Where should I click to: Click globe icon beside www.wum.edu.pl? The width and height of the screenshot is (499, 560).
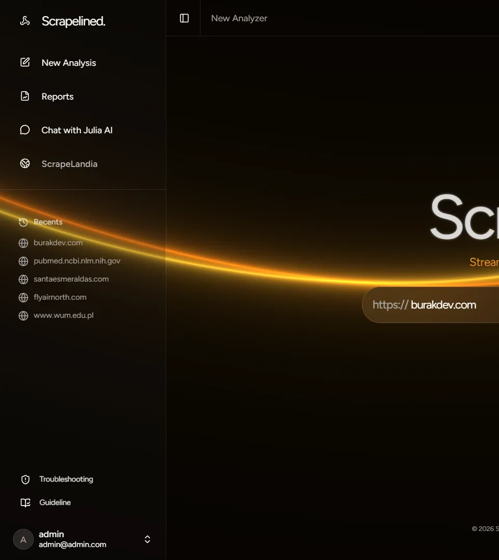[23, 316]
